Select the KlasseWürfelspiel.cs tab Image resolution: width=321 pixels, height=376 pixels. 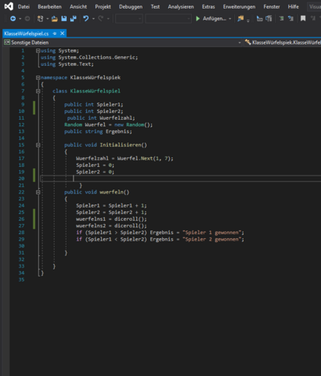tap(27, 34)
